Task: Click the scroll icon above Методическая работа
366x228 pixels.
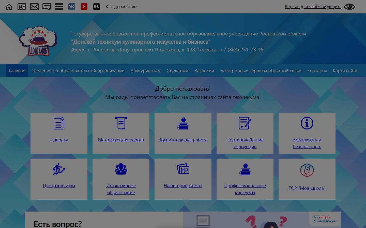Action: 121,123
